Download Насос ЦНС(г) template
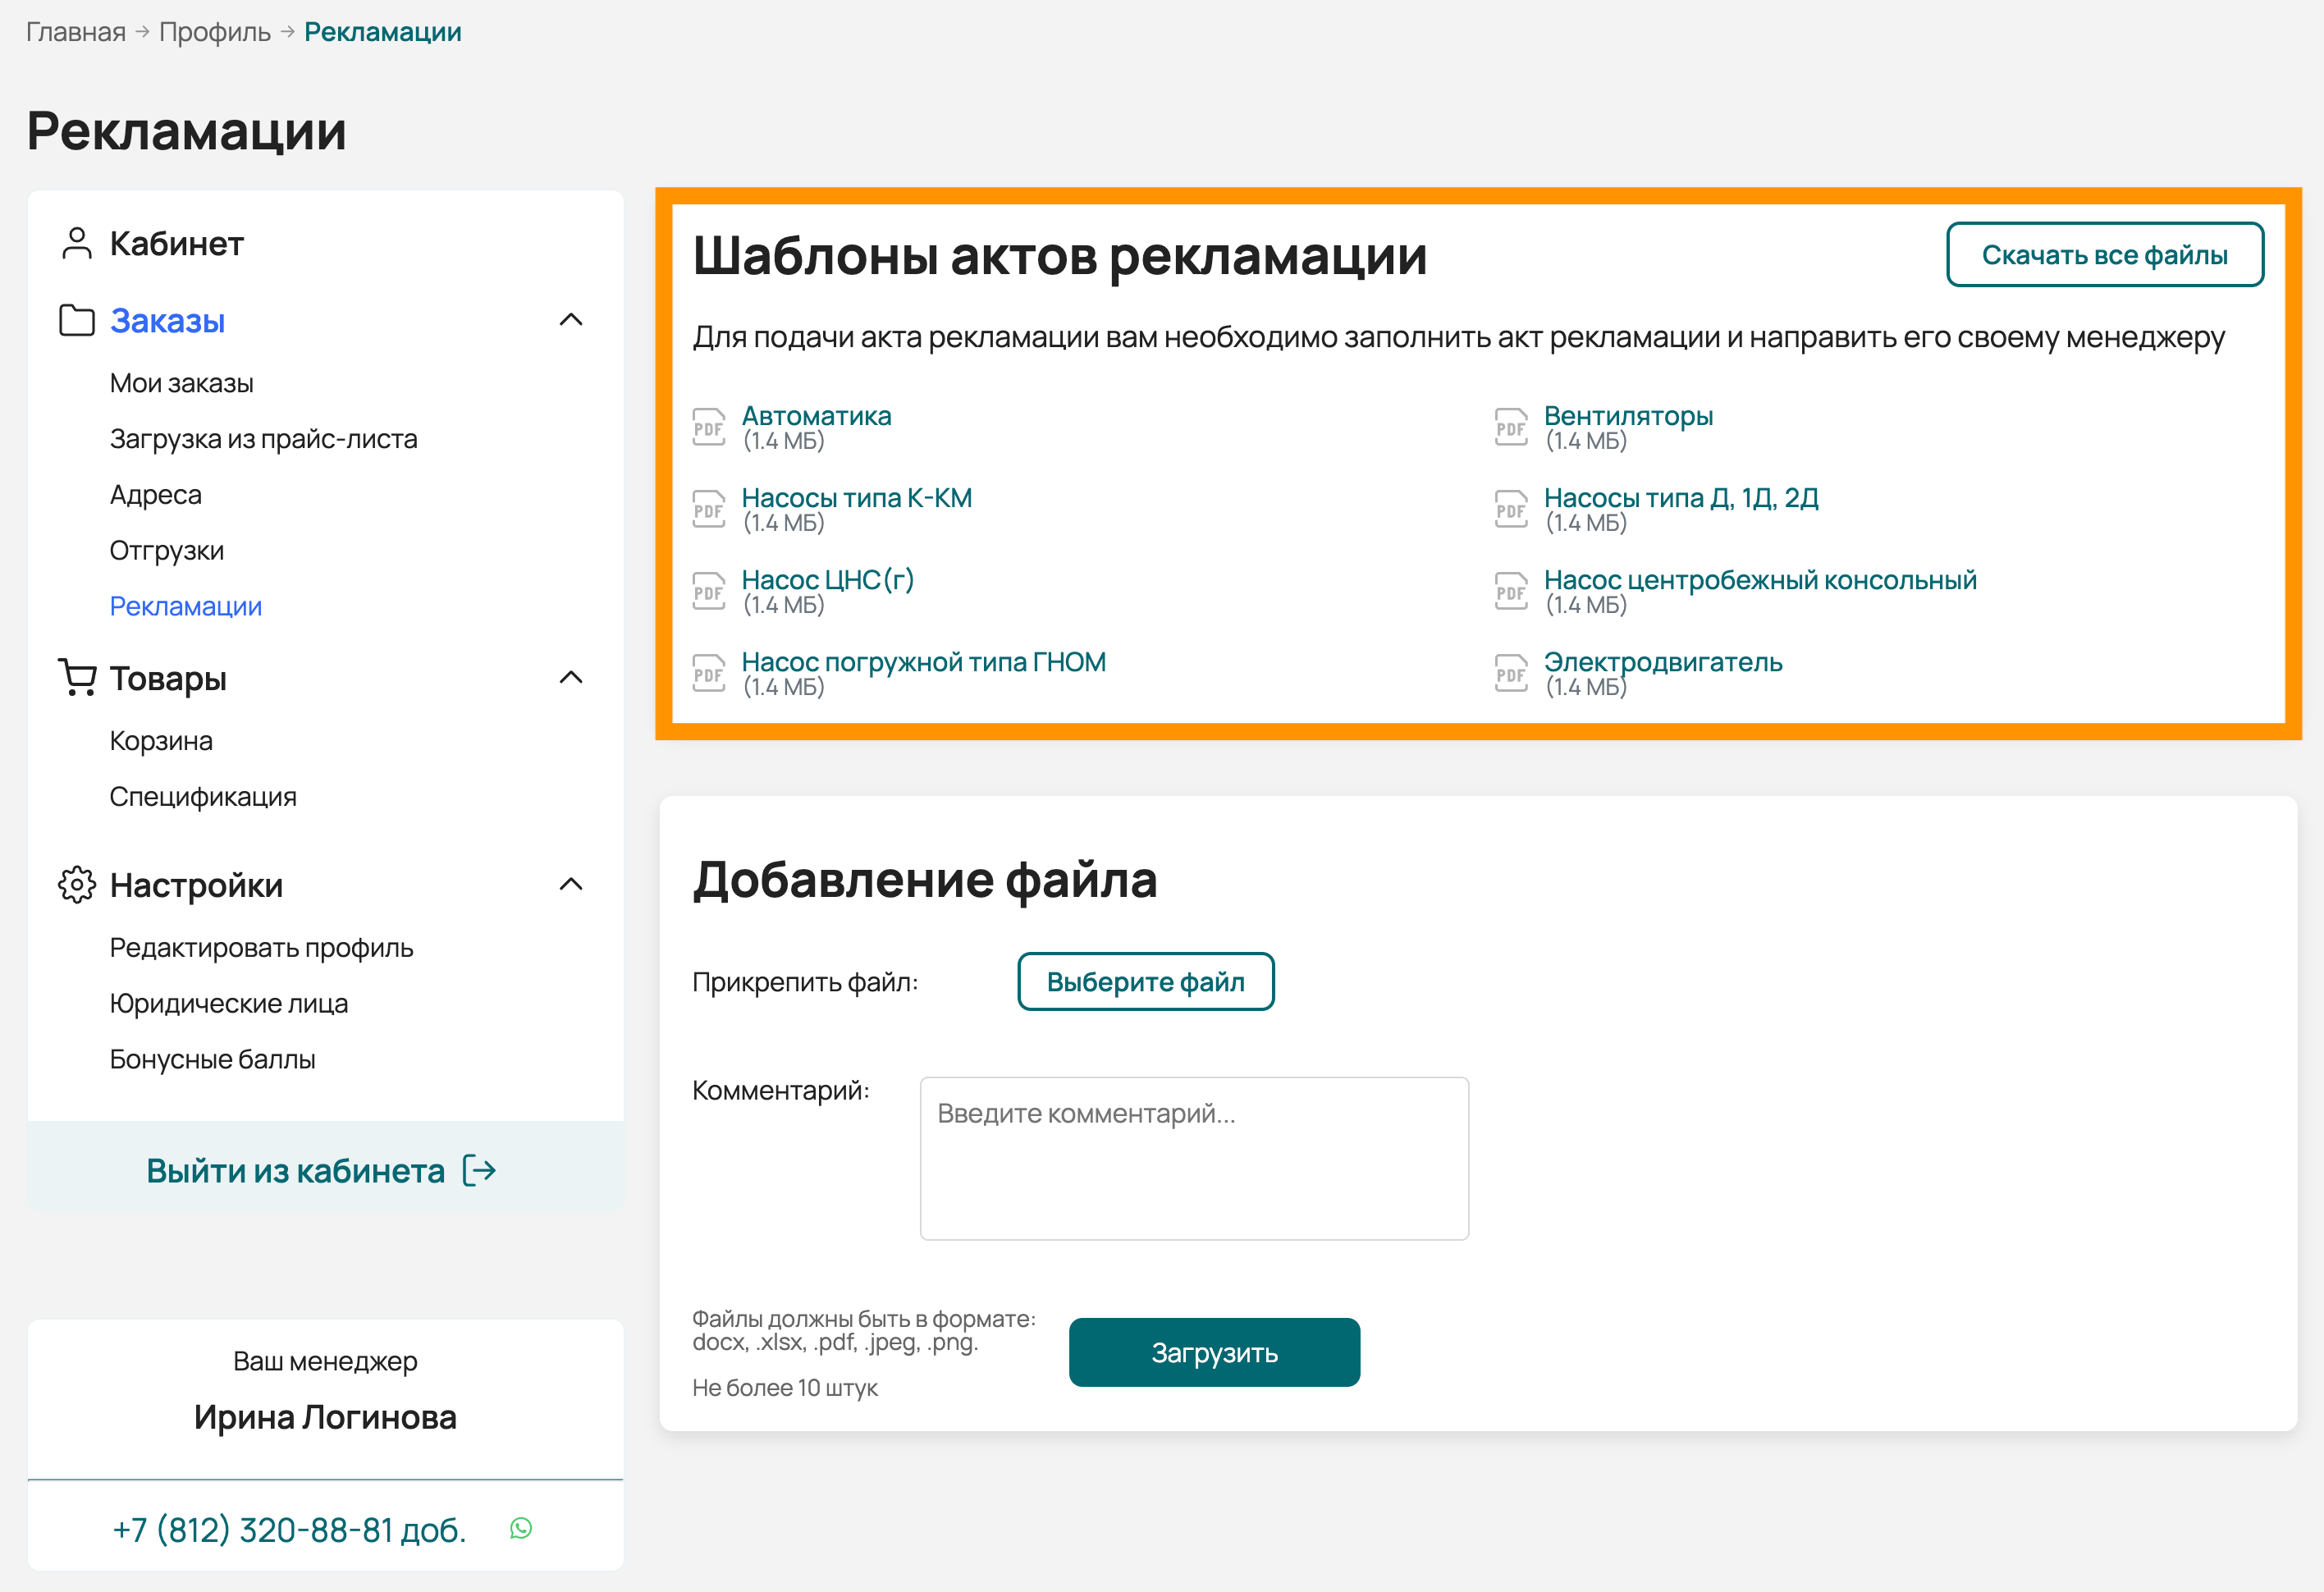 (x=828, y=580)
